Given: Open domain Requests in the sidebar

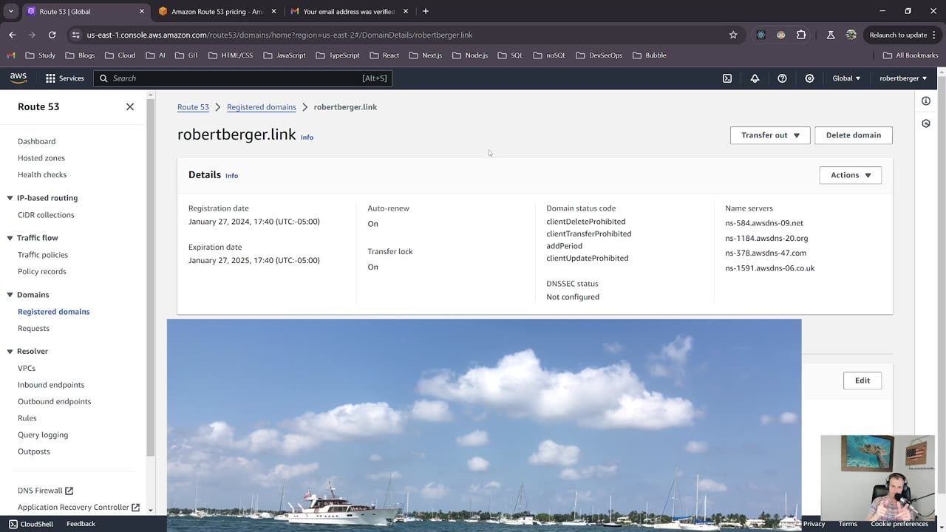Looking at the screenshot, I should point(33,329).
